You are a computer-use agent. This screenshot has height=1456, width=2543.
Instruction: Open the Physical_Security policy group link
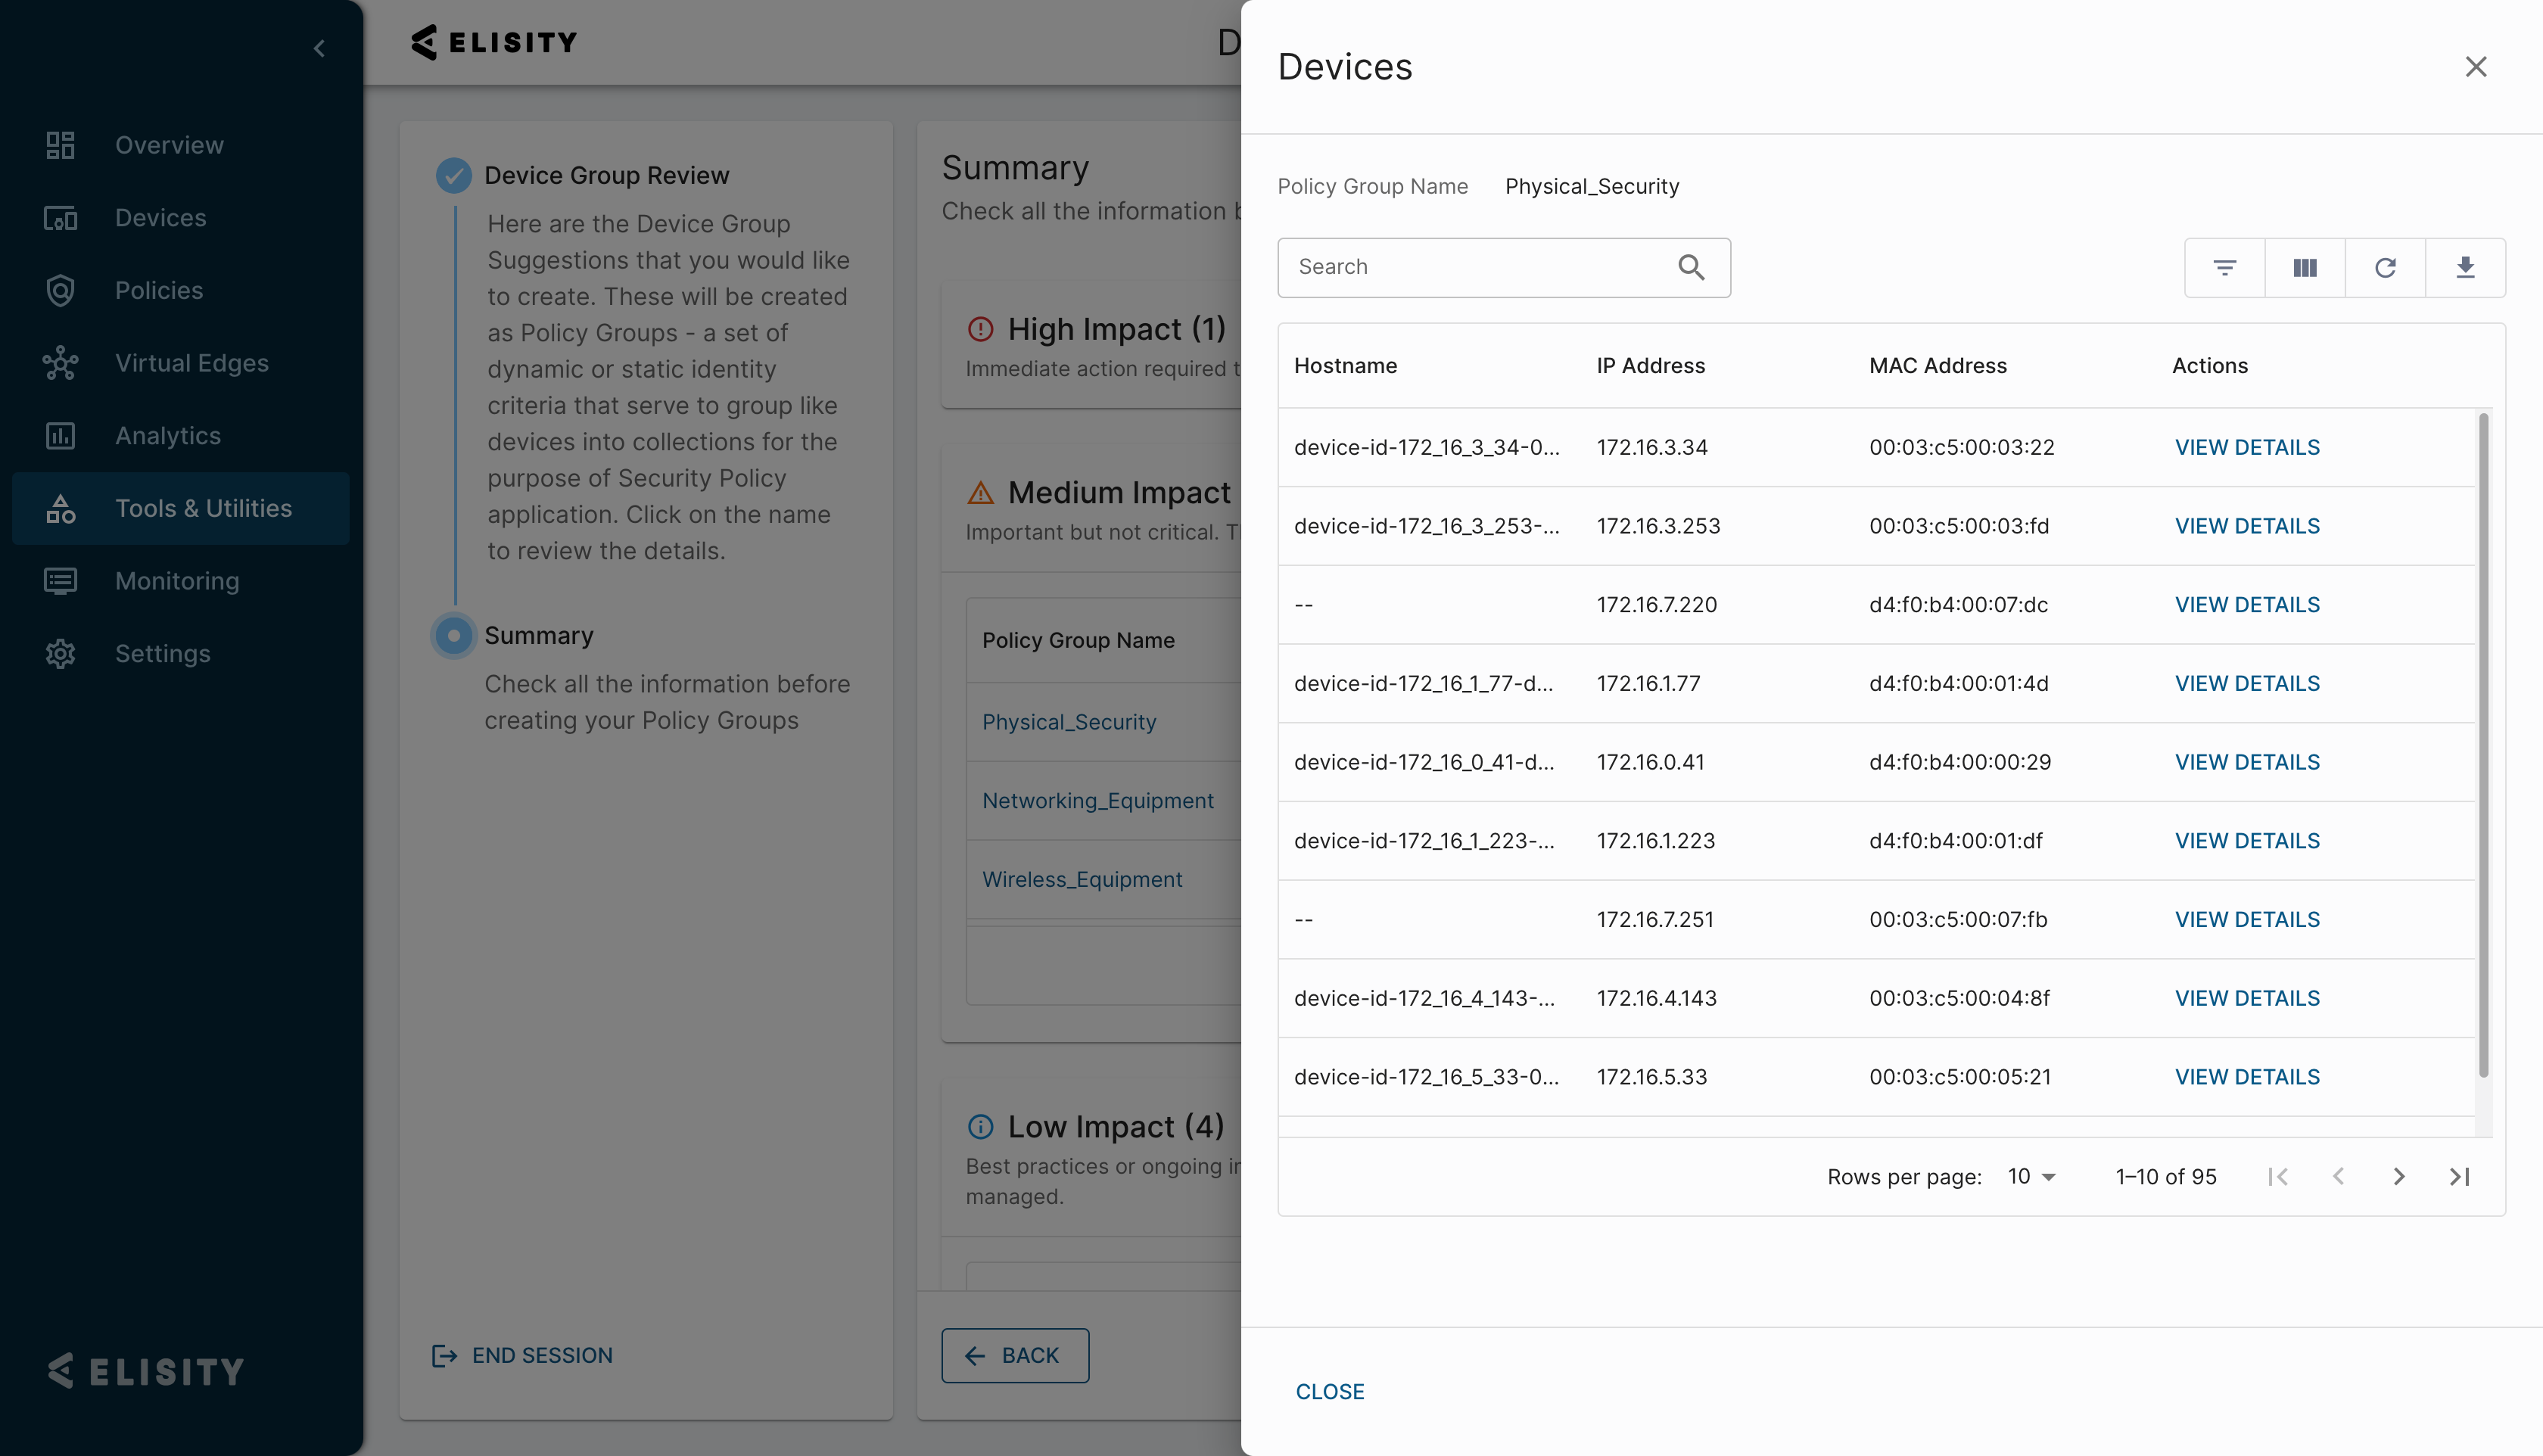point(1069,722)
